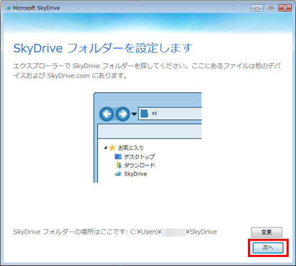Select the SkyDrive entry in the favorites list

tap(135, 174)
